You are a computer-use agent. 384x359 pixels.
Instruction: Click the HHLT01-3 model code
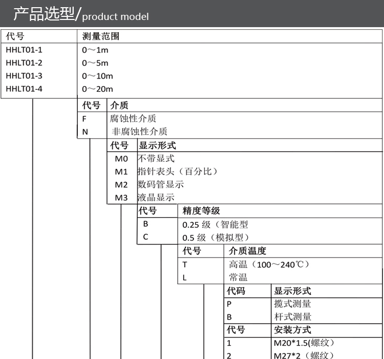click(24, 76)
